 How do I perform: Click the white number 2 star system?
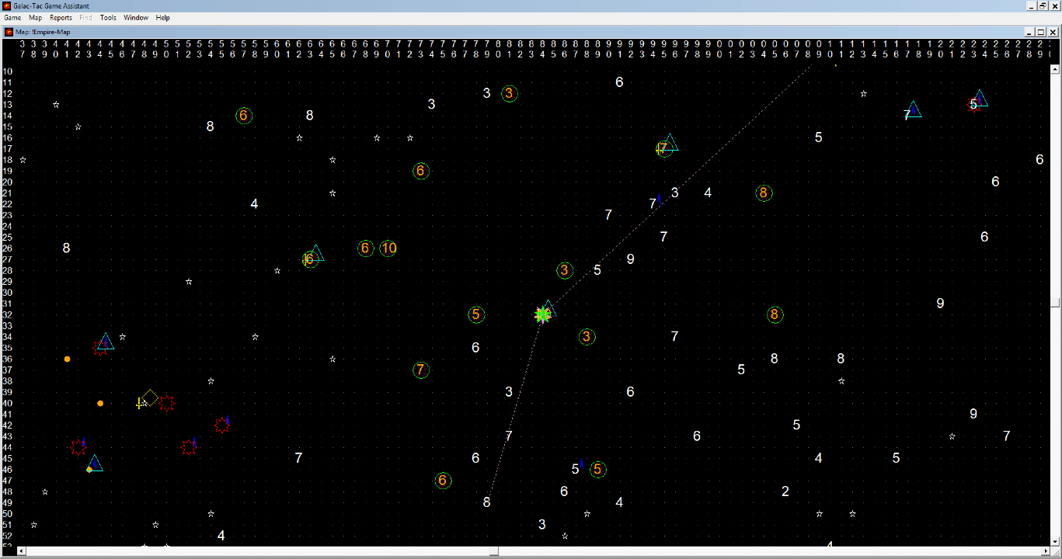click(785, 491)
